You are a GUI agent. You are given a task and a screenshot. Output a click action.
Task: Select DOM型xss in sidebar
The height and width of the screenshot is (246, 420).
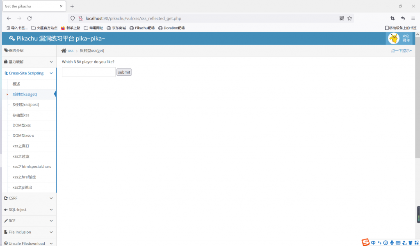click(x=22, y=125)
